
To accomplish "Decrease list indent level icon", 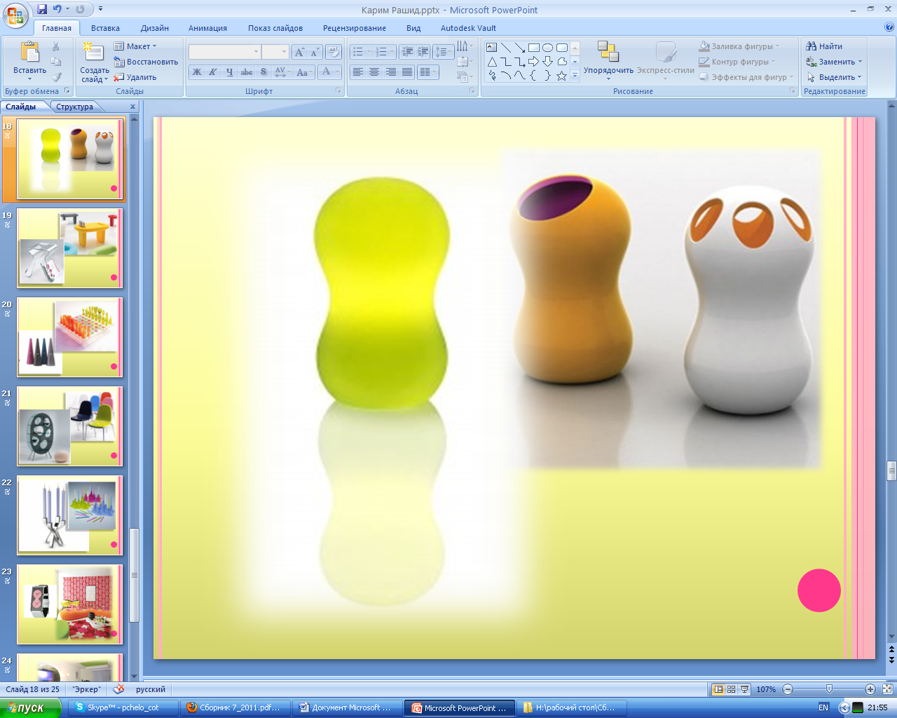I will point(407,52).
